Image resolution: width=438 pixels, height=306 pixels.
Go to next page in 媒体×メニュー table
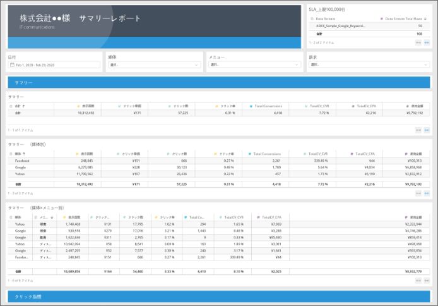click(x=427, y=281)
